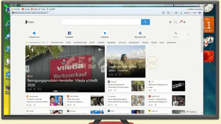The image size is (221, 124).
Task: Open the VIDEO category
Action: click(68, 42)
